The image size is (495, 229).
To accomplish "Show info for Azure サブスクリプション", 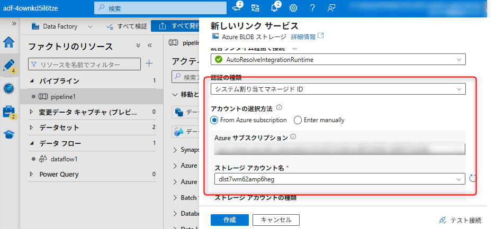I will tap(293, 137).
